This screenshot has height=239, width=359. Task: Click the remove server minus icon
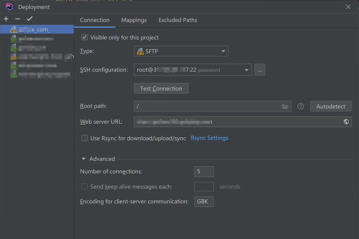[18, 19]
